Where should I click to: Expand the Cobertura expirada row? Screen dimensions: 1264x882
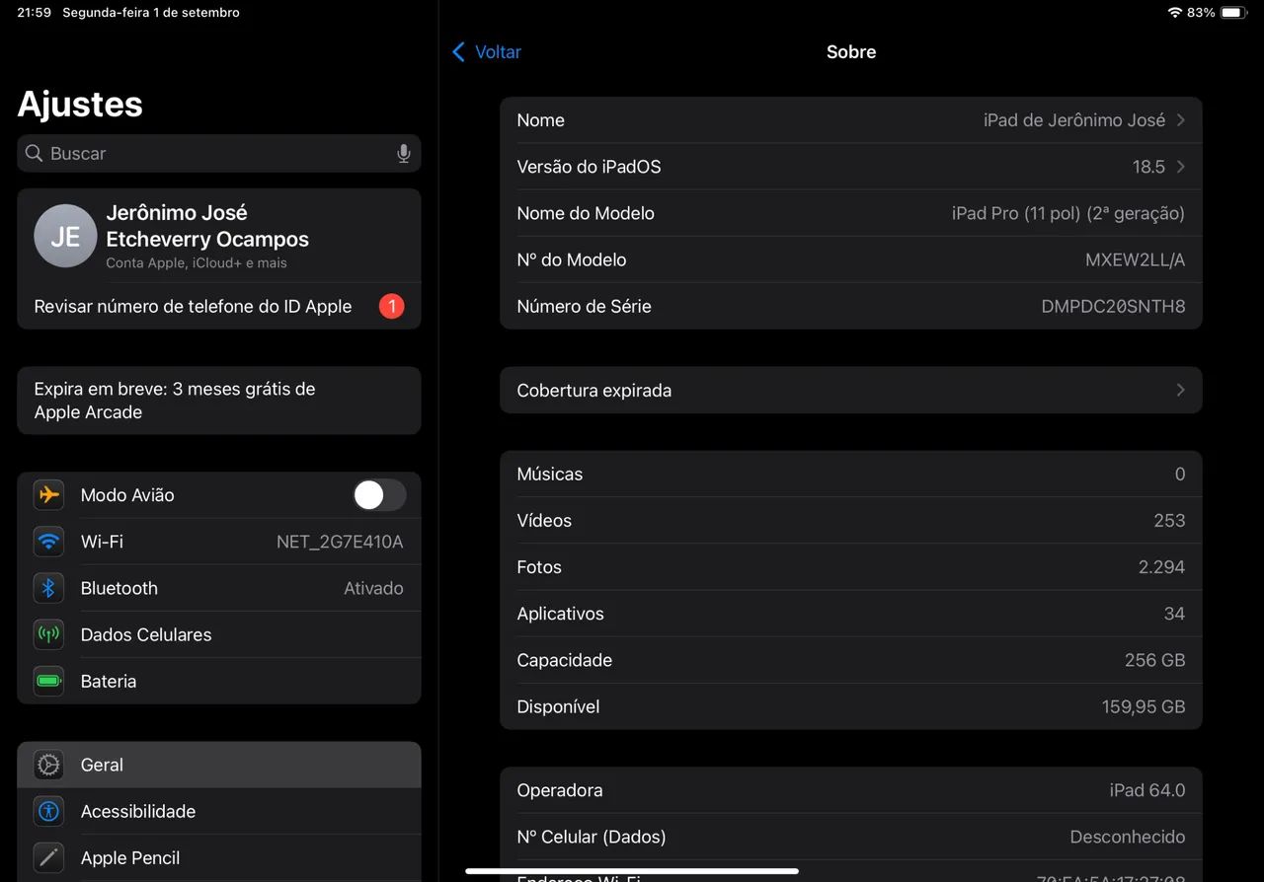(x=849, y=391)
